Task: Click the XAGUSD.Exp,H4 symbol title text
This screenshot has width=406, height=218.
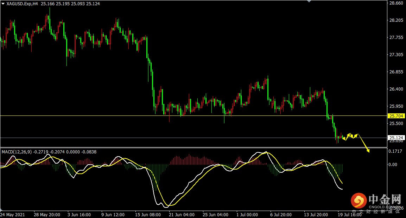Action: click(23, 4)
